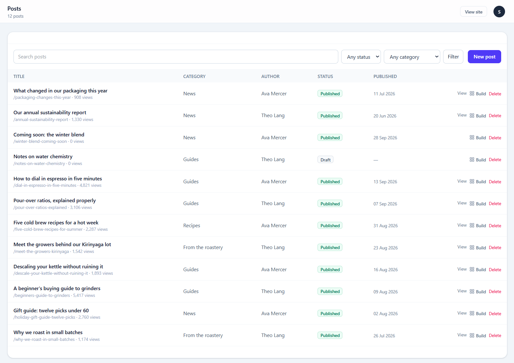Open 'Descaling your kettle without ruining it'
The height and width of the screenshot is (363, 514).
[58, 267]
